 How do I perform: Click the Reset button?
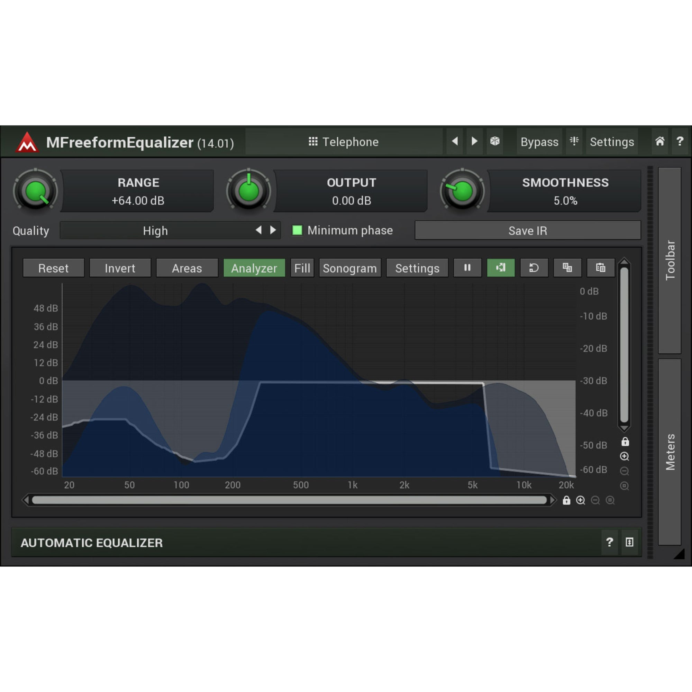[53, 268]
